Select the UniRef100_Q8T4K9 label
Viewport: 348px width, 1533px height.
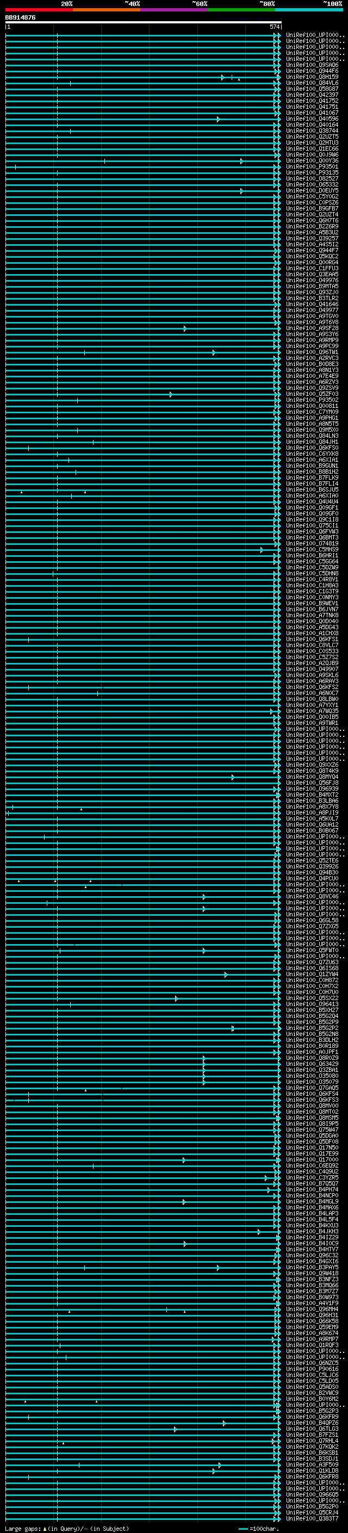coord(312,771)
